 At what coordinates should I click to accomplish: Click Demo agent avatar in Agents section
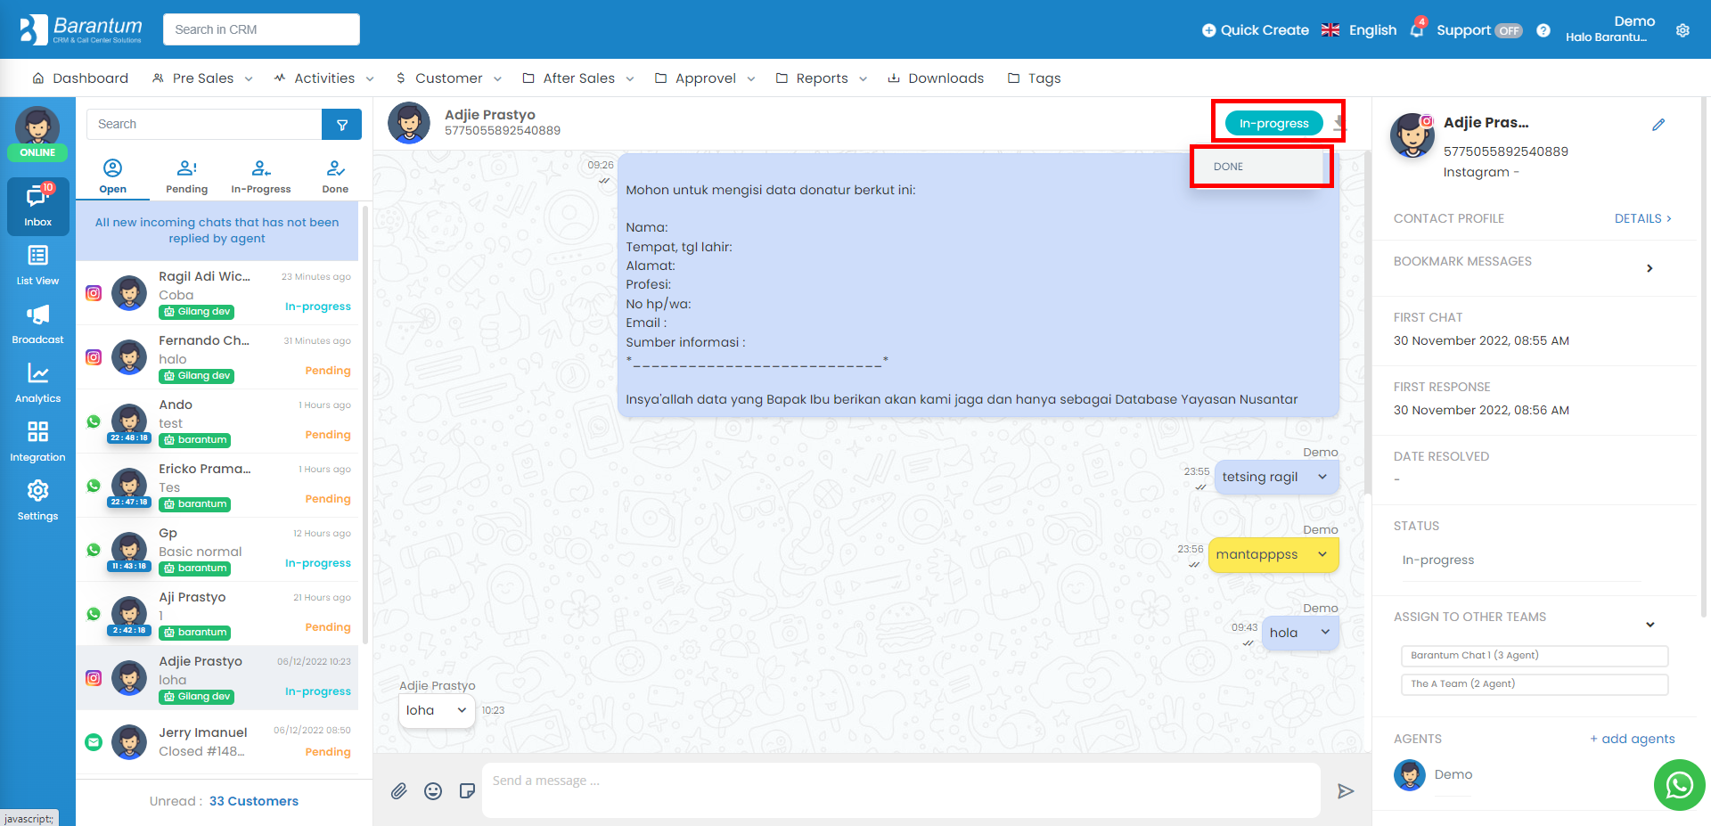click(x=1410, y=775)
